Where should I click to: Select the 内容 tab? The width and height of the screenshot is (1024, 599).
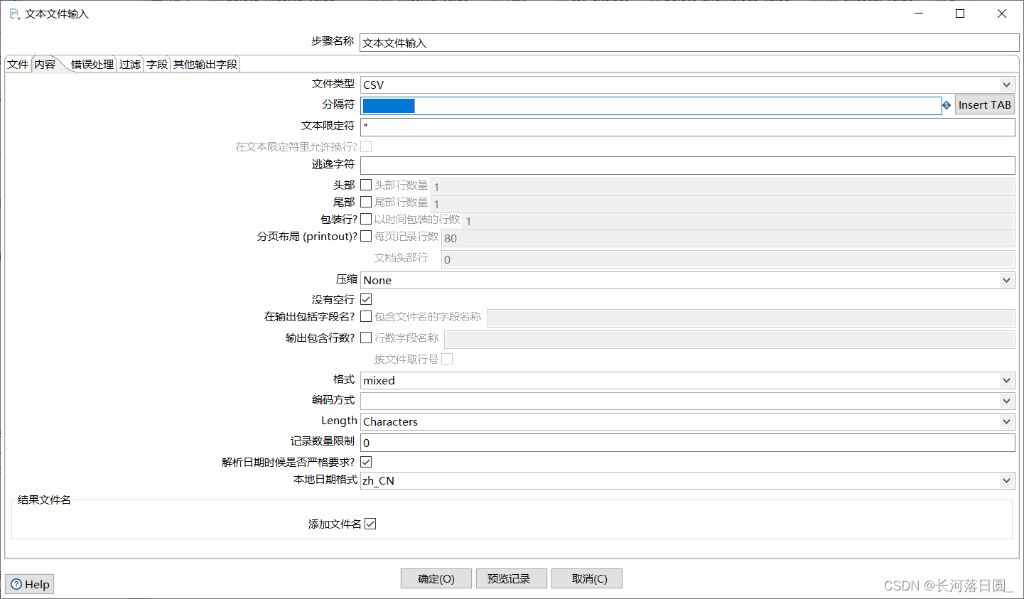(45, 64)
